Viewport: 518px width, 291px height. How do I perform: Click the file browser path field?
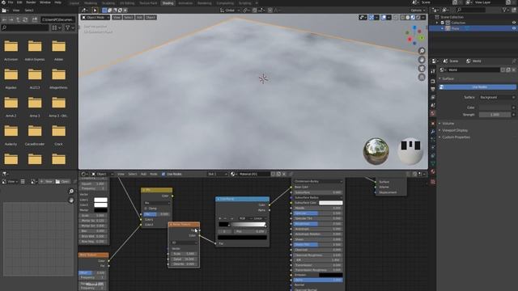pyautogui.click(x=58, y=19)
